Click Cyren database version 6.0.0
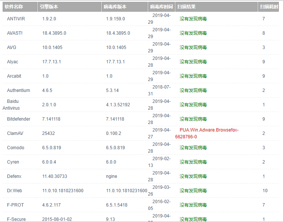Image resolution: width=283 pixels, height=222 pixels. click(111, 162)
